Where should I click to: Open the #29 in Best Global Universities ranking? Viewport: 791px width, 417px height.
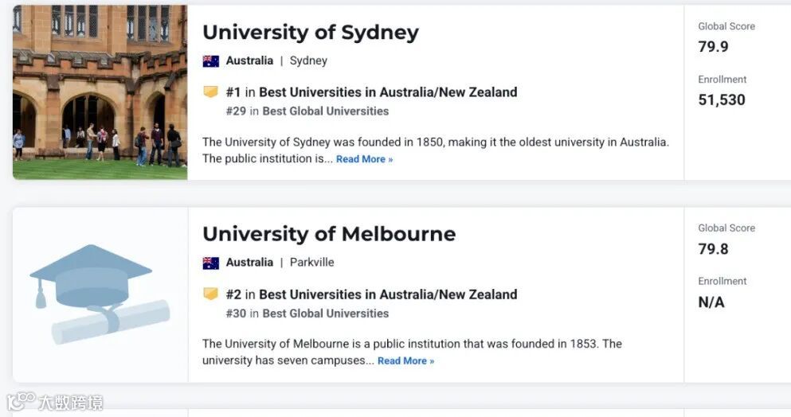coord(307,111)
